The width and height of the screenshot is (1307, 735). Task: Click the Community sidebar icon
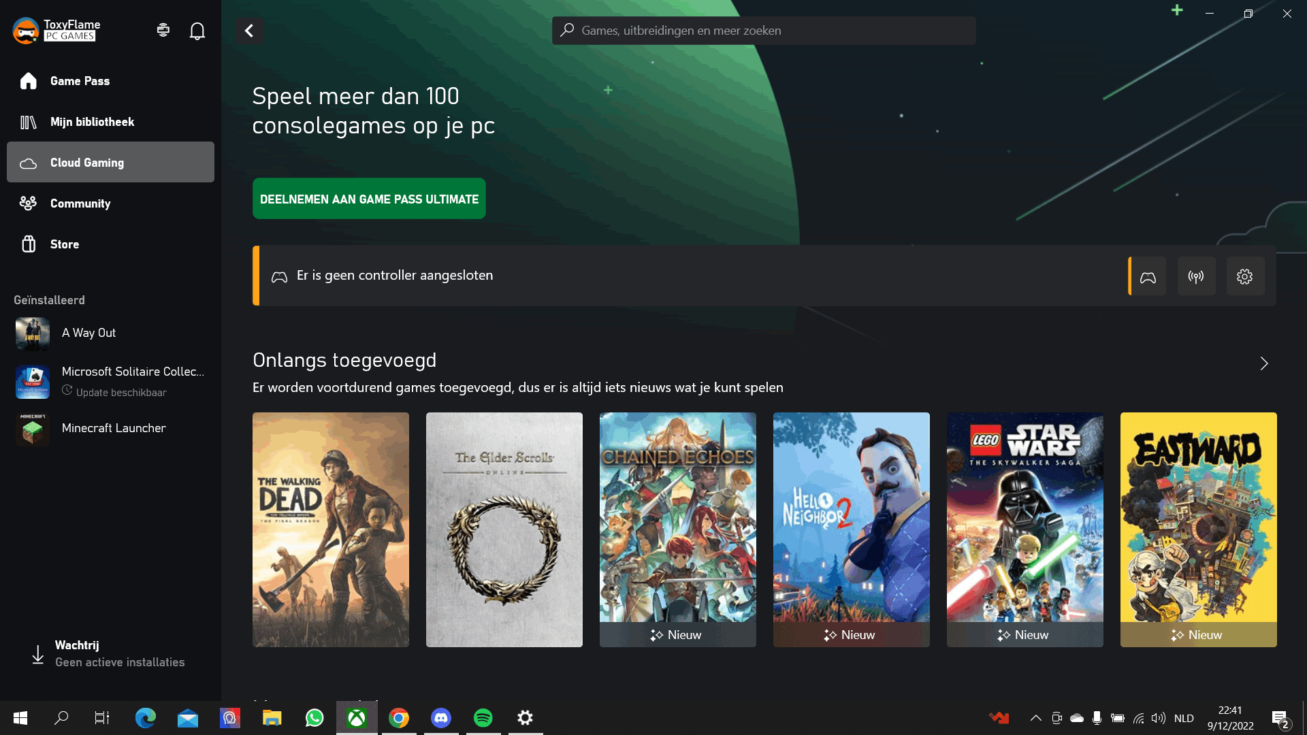pos(27,203)
